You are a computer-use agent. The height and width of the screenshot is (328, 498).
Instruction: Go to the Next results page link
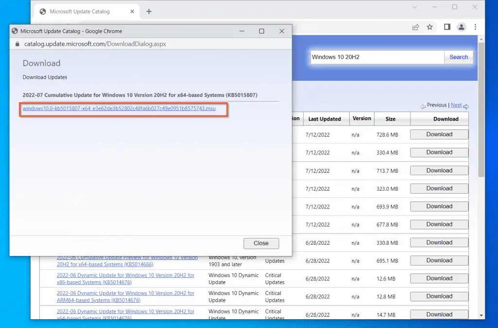[456, 105]
